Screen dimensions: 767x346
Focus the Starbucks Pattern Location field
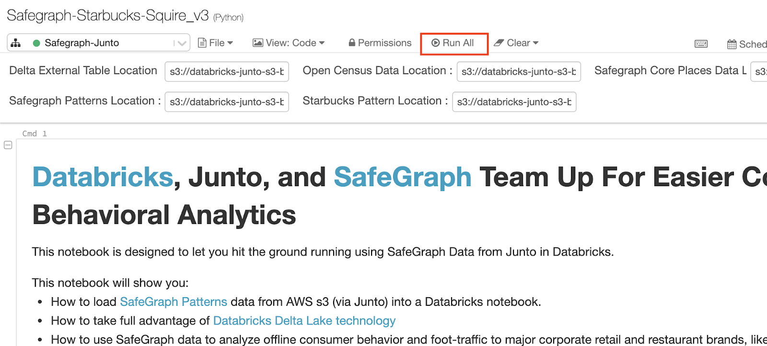pyautogui.click(x=514, y=102)
